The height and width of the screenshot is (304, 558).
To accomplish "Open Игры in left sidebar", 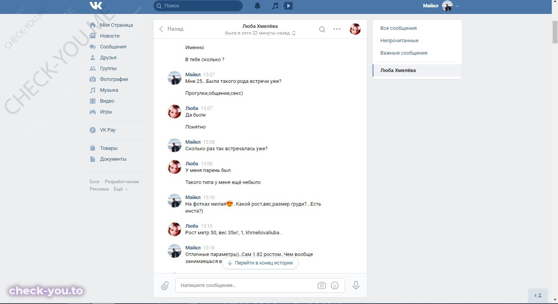I will pyautogui.click(x=106, y=112).
